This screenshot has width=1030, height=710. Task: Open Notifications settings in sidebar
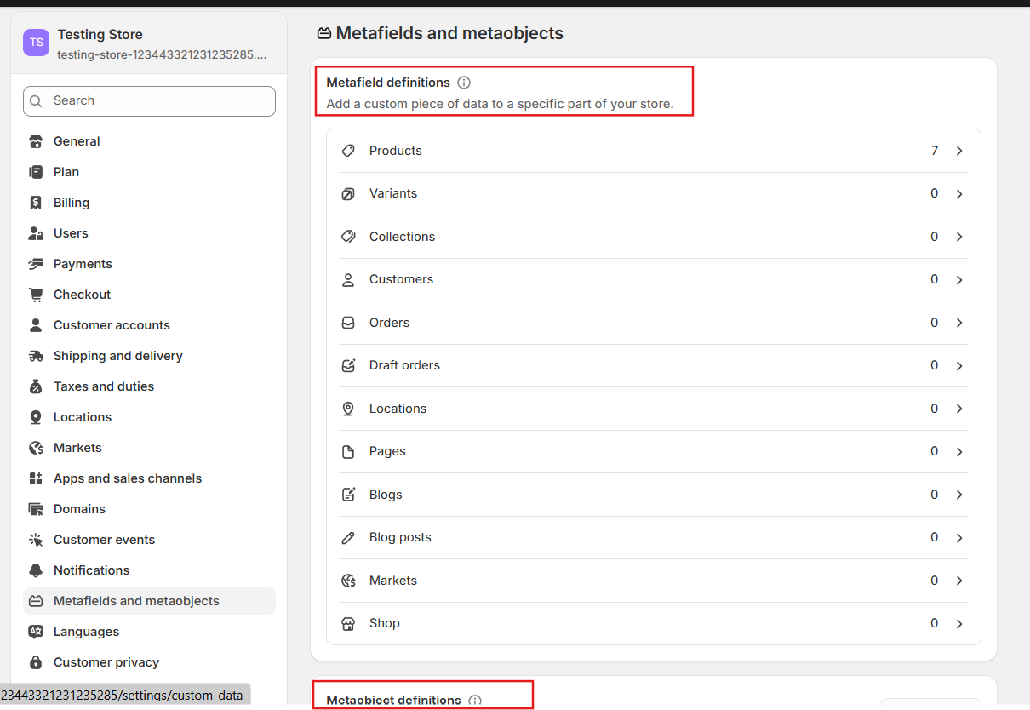coord(91,570)
